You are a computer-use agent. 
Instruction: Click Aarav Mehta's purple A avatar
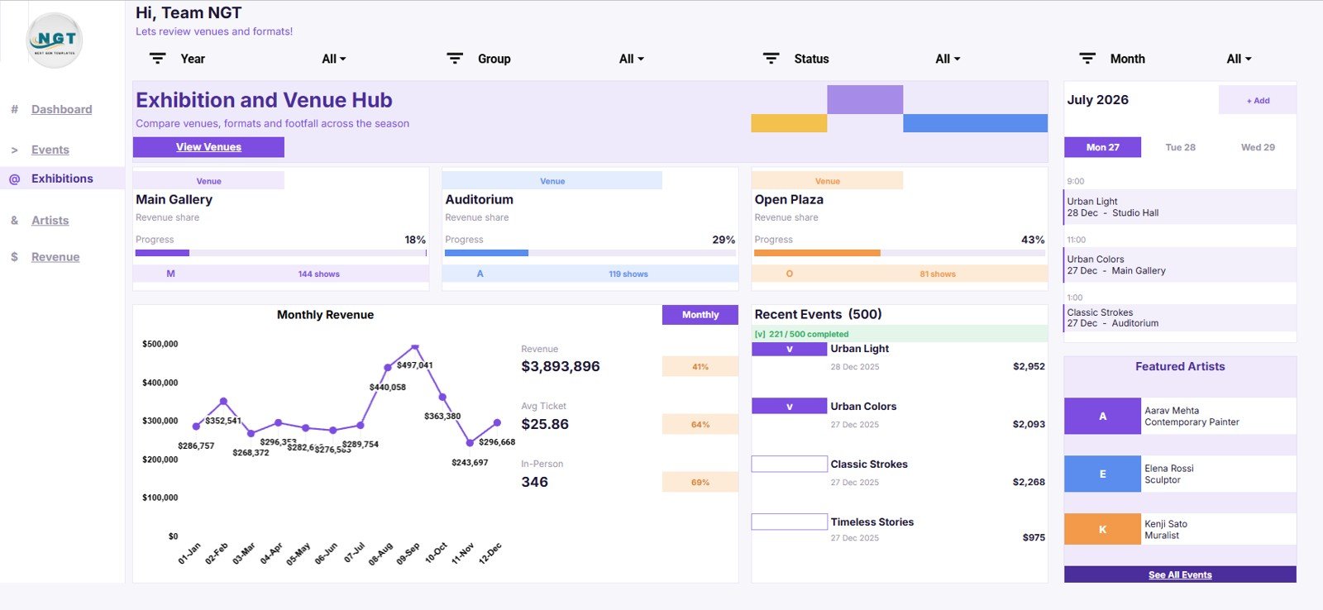(x=1102, y=416)
